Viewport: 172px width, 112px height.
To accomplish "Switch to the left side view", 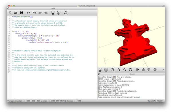I will (155, 69).
